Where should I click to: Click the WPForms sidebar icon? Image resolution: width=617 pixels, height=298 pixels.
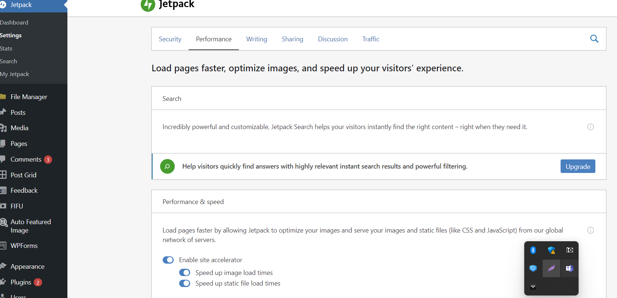3,245
